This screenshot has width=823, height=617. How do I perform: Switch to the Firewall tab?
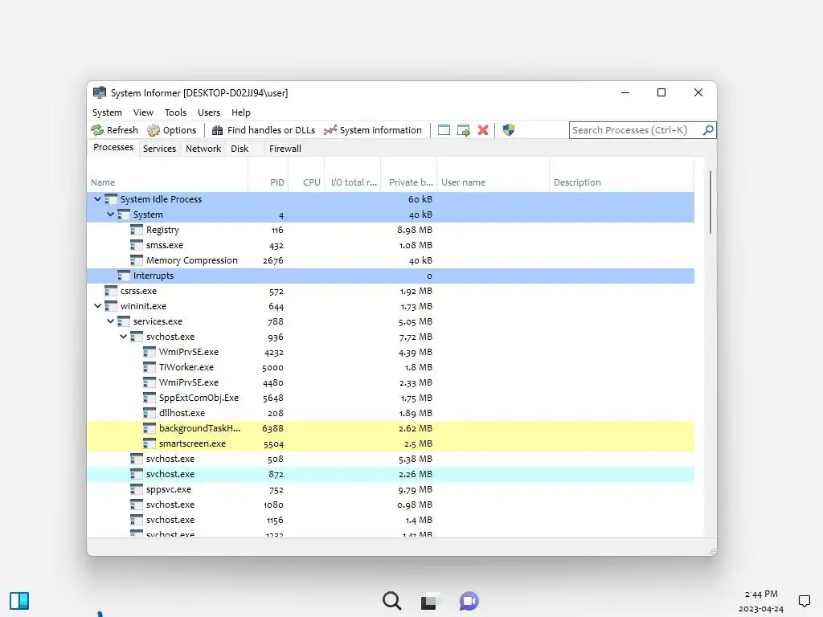click(285, 149)
